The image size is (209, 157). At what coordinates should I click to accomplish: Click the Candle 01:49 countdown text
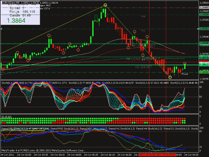[x=20, y=15]
